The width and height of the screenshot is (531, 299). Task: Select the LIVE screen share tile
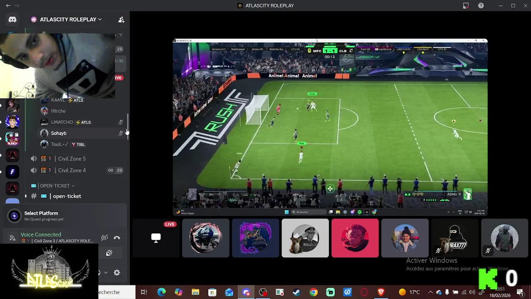(x=156, y=238)
